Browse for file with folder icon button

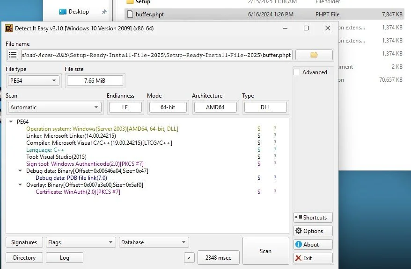tap(314, 55)
